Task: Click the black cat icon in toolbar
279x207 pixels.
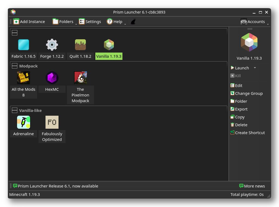Action: (133, 22)
